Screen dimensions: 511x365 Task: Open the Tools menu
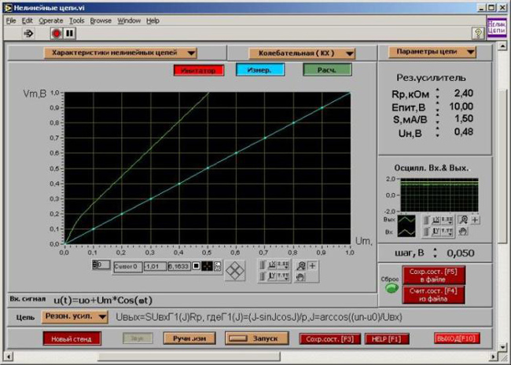tap(76, 20)
